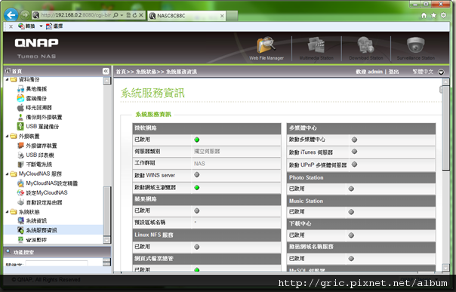Screen dimensions: 456x292
Task: Open address bar search dropdown arrow
Action: coord(122,15)
